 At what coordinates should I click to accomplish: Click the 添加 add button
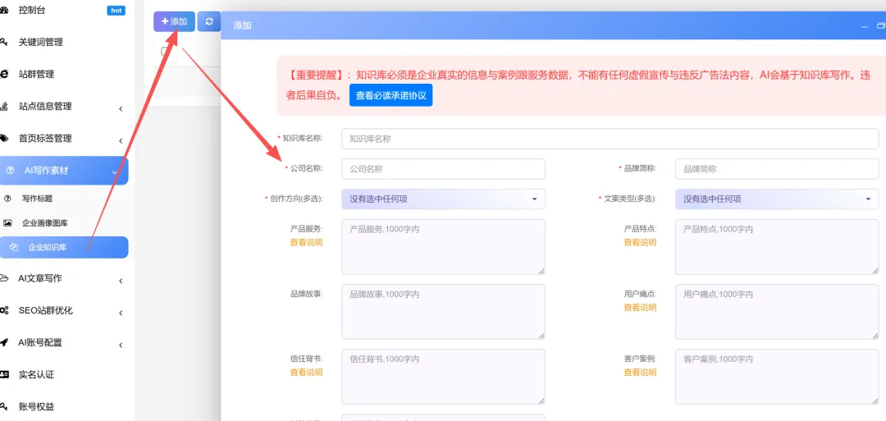pos(174,21)
